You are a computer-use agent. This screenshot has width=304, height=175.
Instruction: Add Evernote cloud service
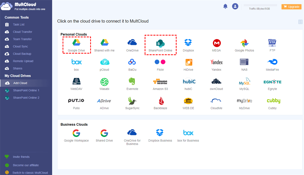click(132, 84)
